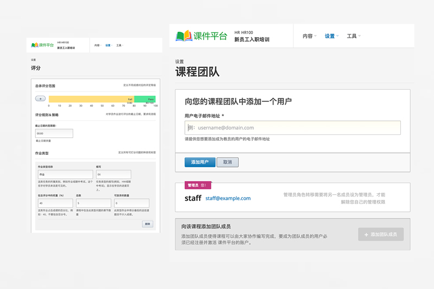Click the 删除 button in the 作业类型 box

point(148,224)
